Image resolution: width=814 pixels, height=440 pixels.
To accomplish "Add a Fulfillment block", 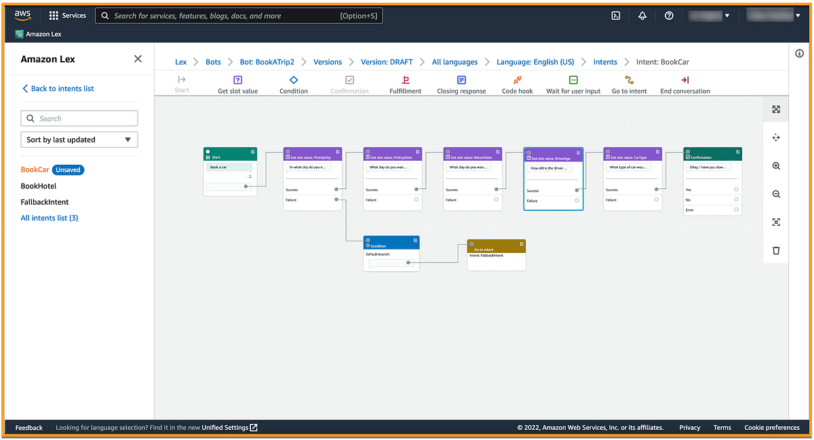I will 405,85.
